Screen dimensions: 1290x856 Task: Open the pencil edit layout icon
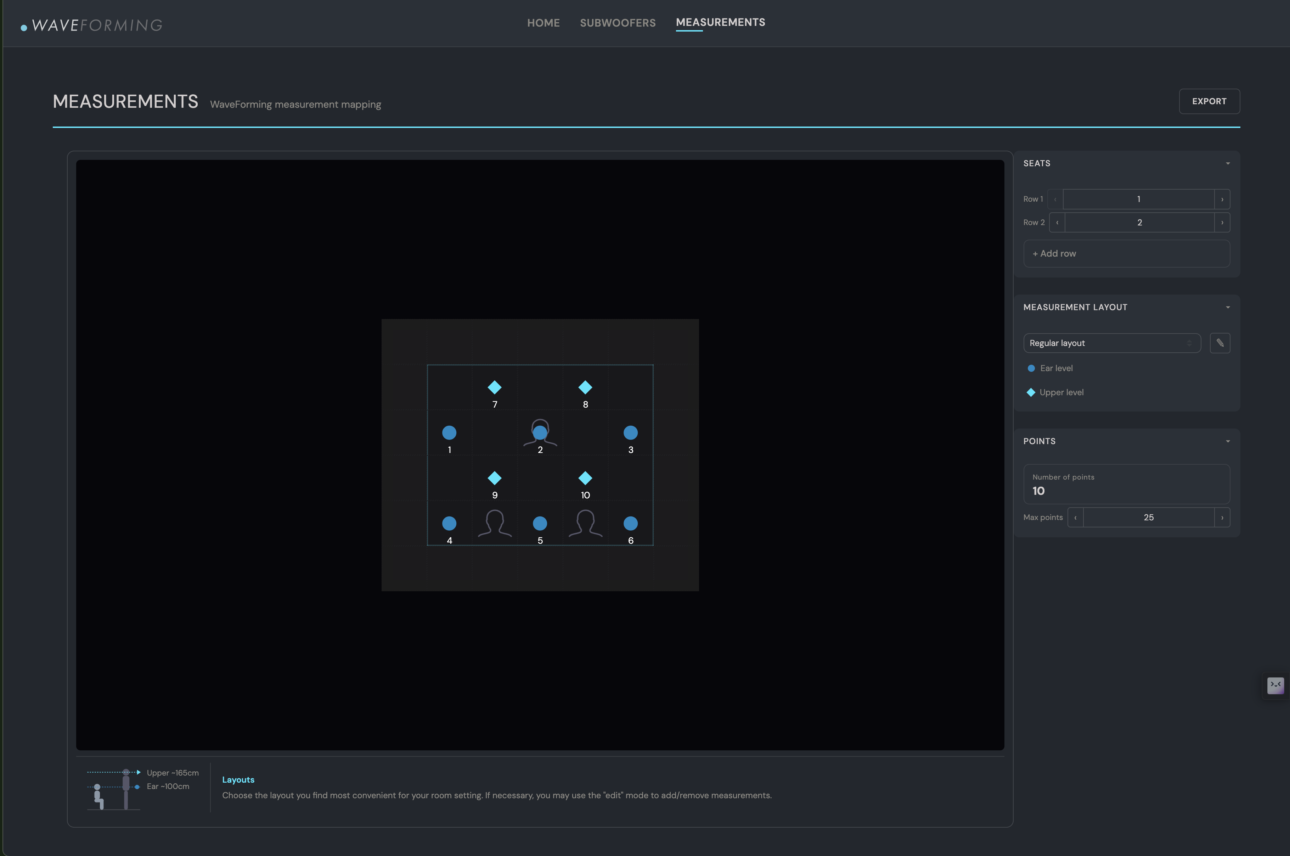tap(1219, 343)
